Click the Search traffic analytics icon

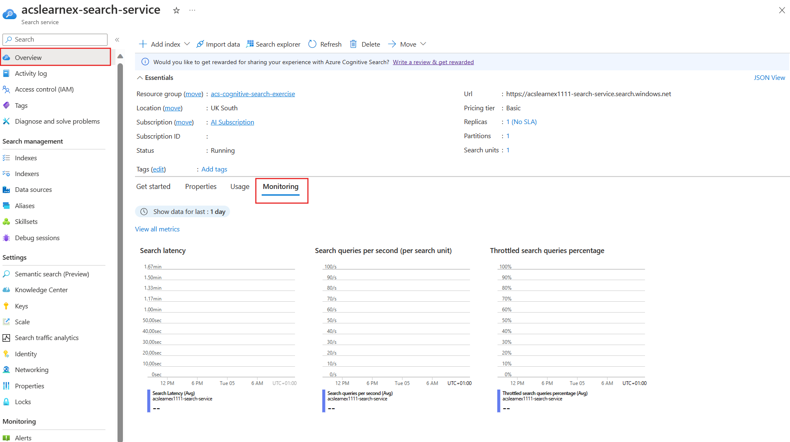pos(6,338)
